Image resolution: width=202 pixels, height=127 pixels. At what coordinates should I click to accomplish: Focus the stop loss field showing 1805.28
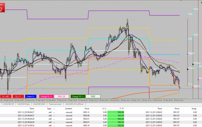[x=61, y=96]
